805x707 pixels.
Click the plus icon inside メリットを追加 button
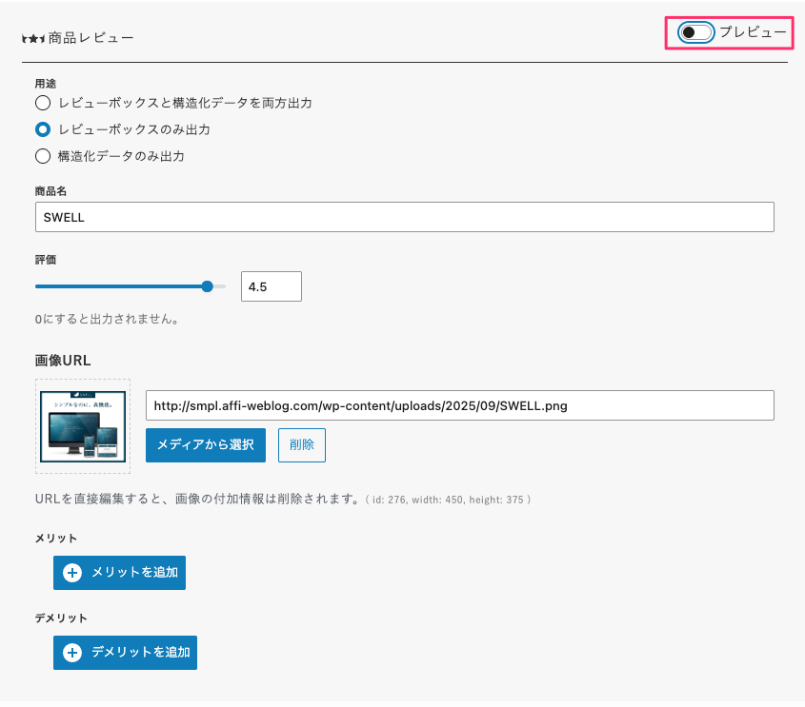(70, 573)
